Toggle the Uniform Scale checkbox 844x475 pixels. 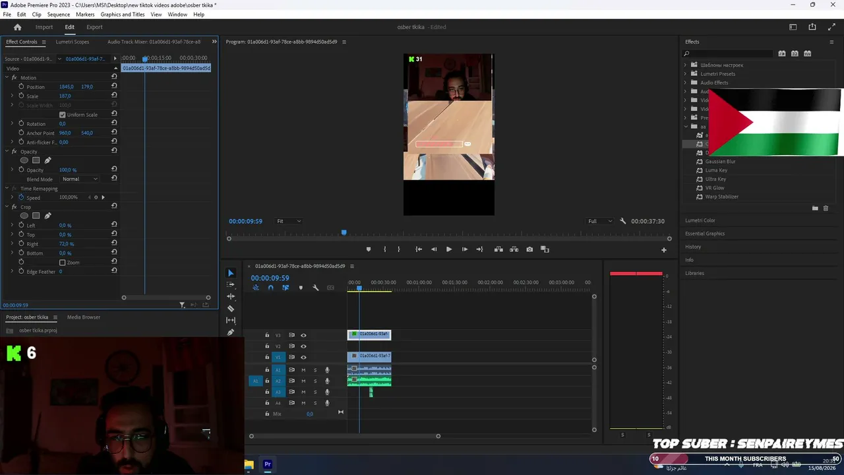click(x=63, y=115)
